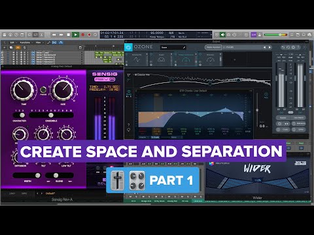Toggle the green Solo speaker button
Image resolution: width=314 pixels, height=235 pixels.
click(x=222, y=35)
